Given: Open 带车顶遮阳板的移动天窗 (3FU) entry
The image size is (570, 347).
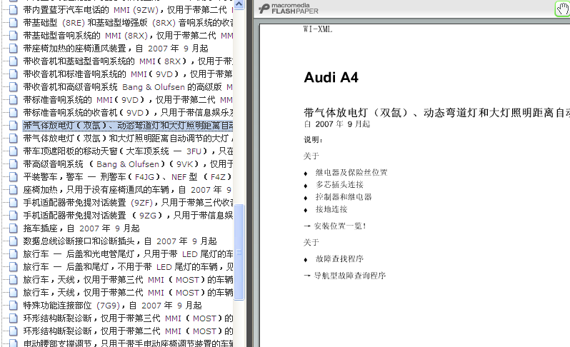Looking at the screenshot, I should (x=128, y=151).
